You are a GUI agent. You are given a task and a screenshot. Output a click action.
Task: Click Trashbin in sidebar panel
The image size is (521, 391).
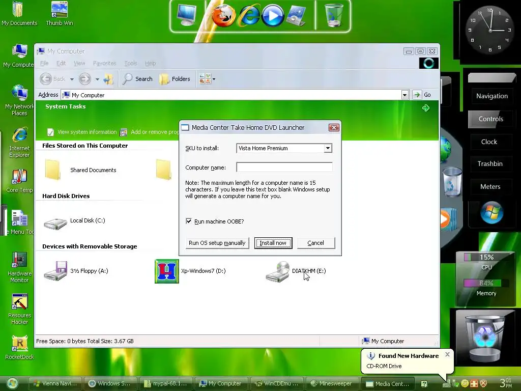490,164
